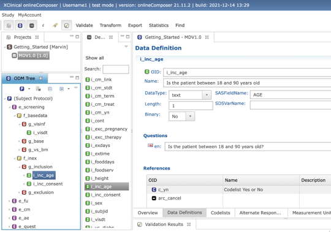Image resolution: width=331 pixels, height=232 pixels.
Task: Click the Search input field
Action: [x=116, y=69]
